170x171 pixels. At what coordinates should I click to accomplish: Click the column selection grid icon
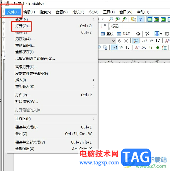(157, 34)
